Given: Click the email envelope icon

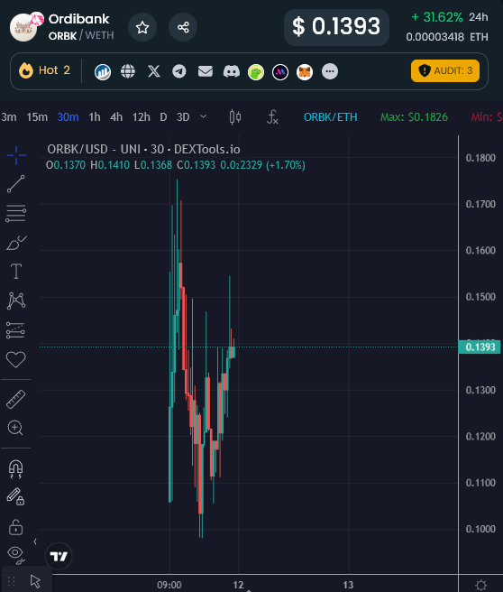Looking at the screenshot, I should coord(206,71).
